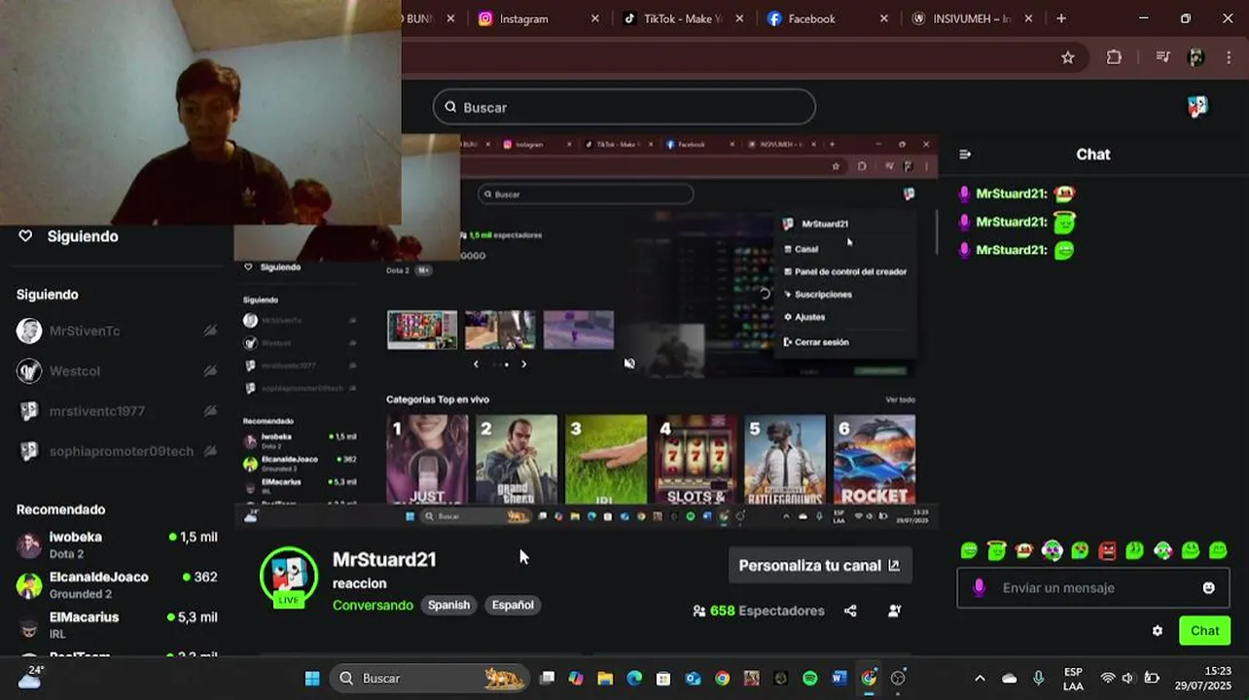Focus the Buscar search field at top

[x=624, y=107]
